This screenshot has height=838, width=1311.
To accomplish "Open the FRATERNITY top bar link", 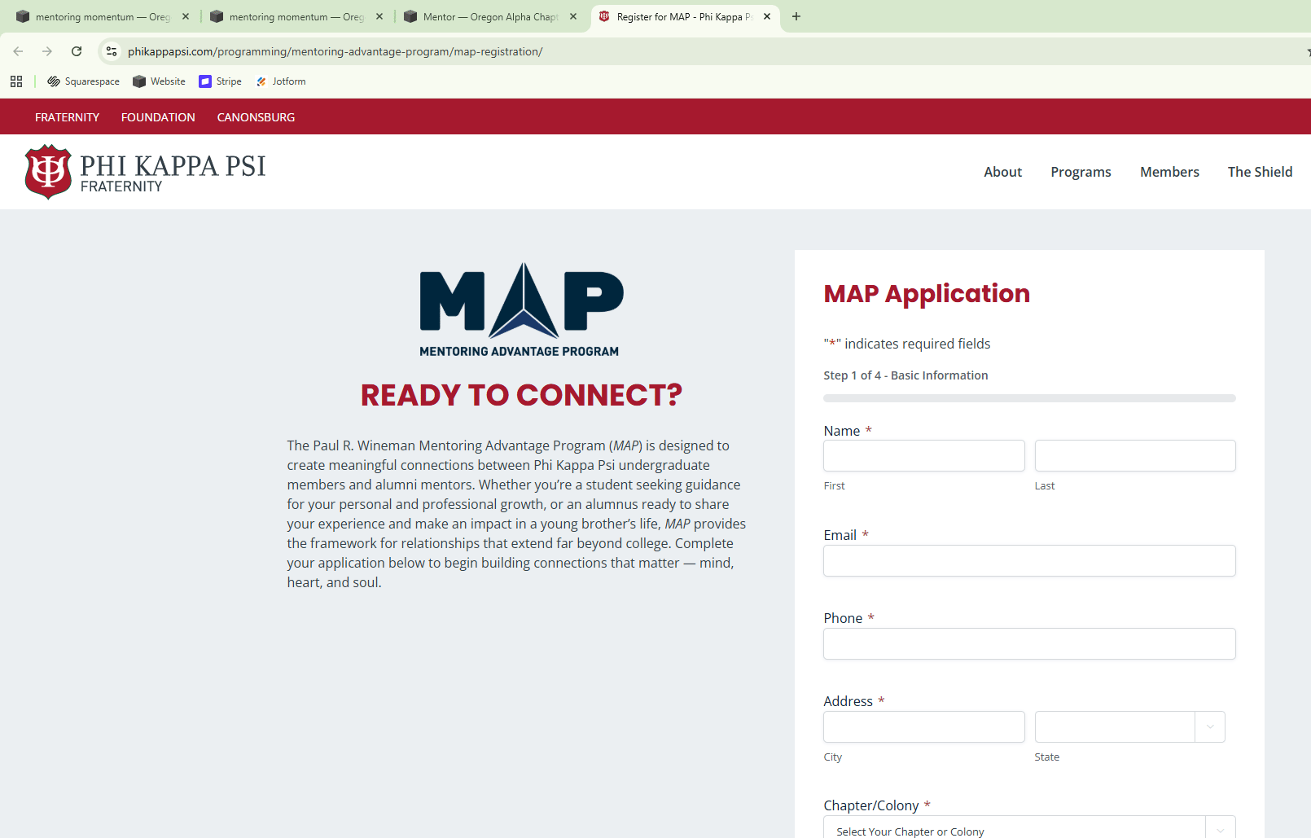I will [x=67, y=117].
